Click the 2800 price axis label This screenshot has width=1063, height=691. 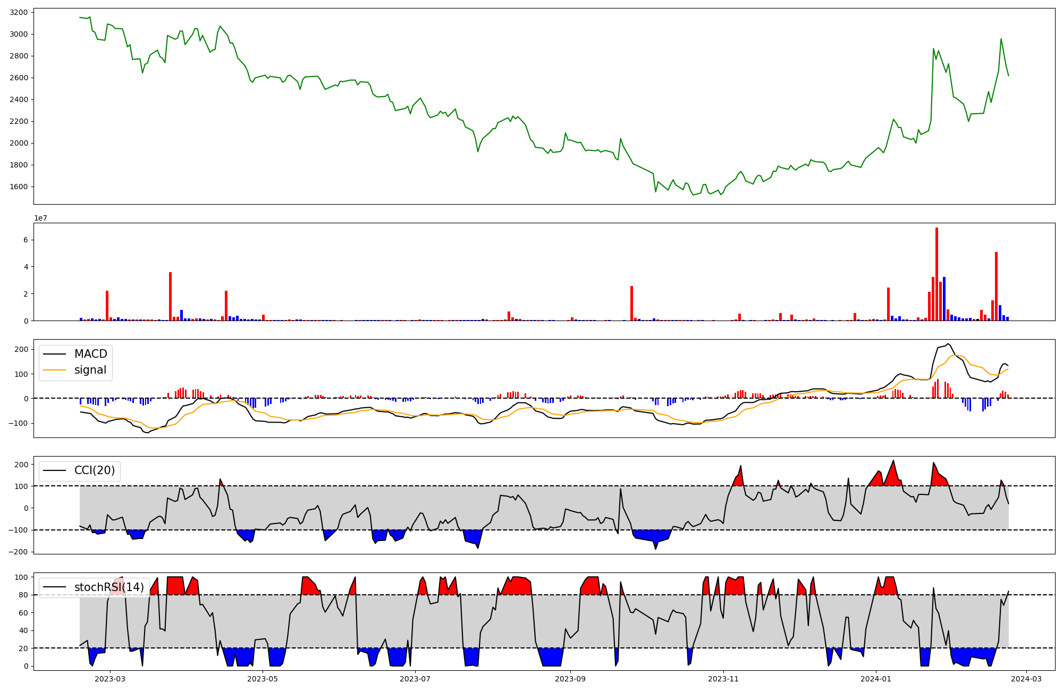coord(19,56)
